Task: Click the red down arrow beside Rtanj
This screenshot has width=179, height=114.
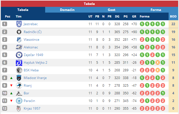Action: click(11, 86)
